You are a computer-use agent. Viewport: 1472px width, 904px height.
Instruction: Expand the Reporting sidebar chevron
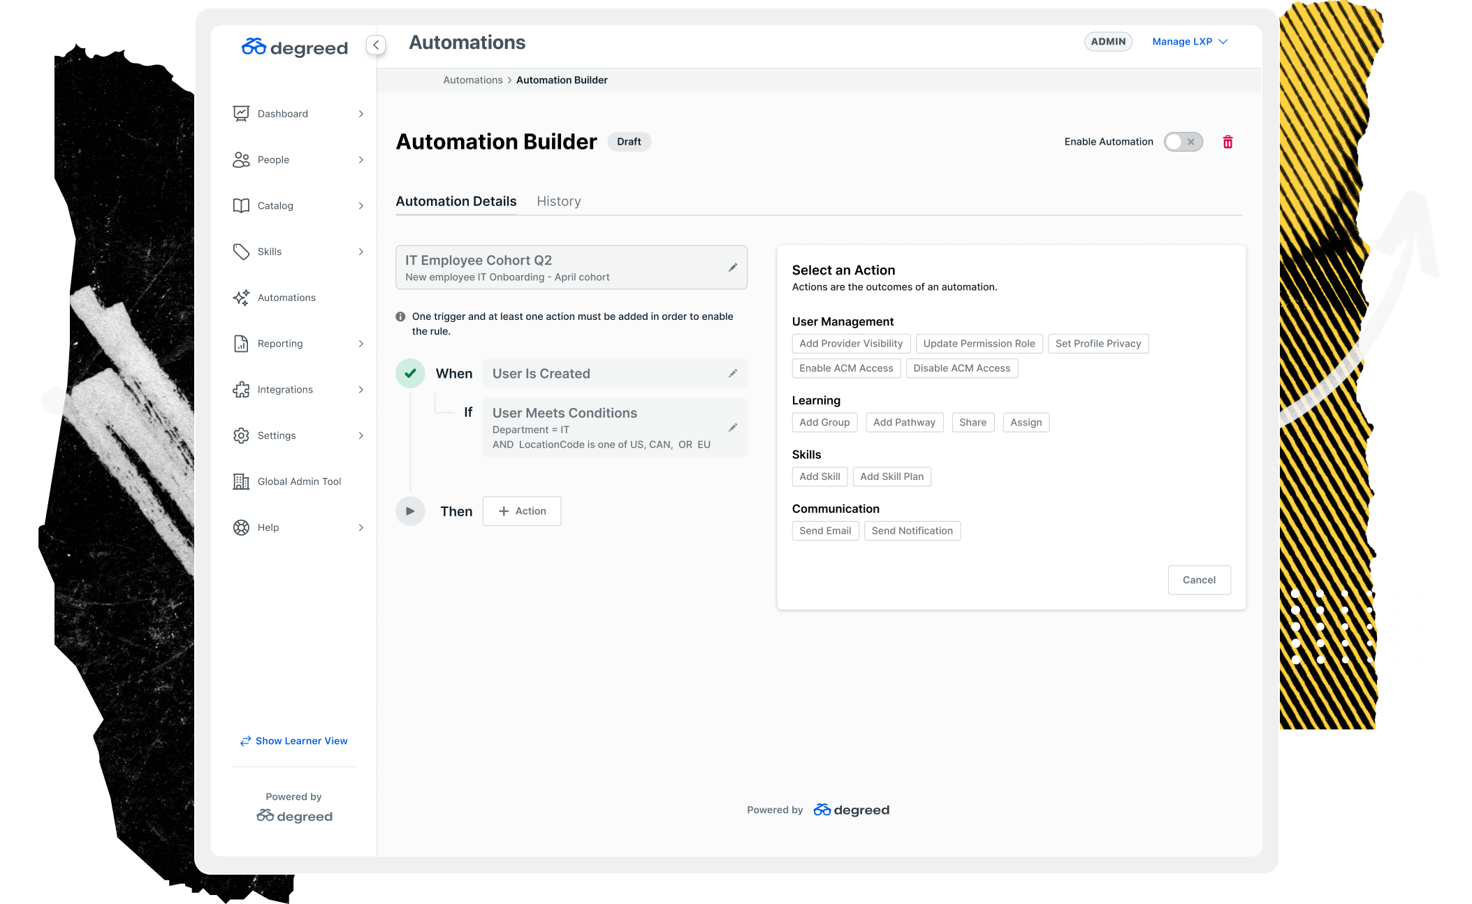click(360, 344)
